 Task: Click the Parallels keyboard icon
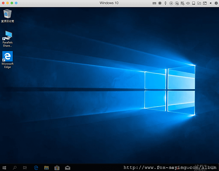tap(154, 3)
